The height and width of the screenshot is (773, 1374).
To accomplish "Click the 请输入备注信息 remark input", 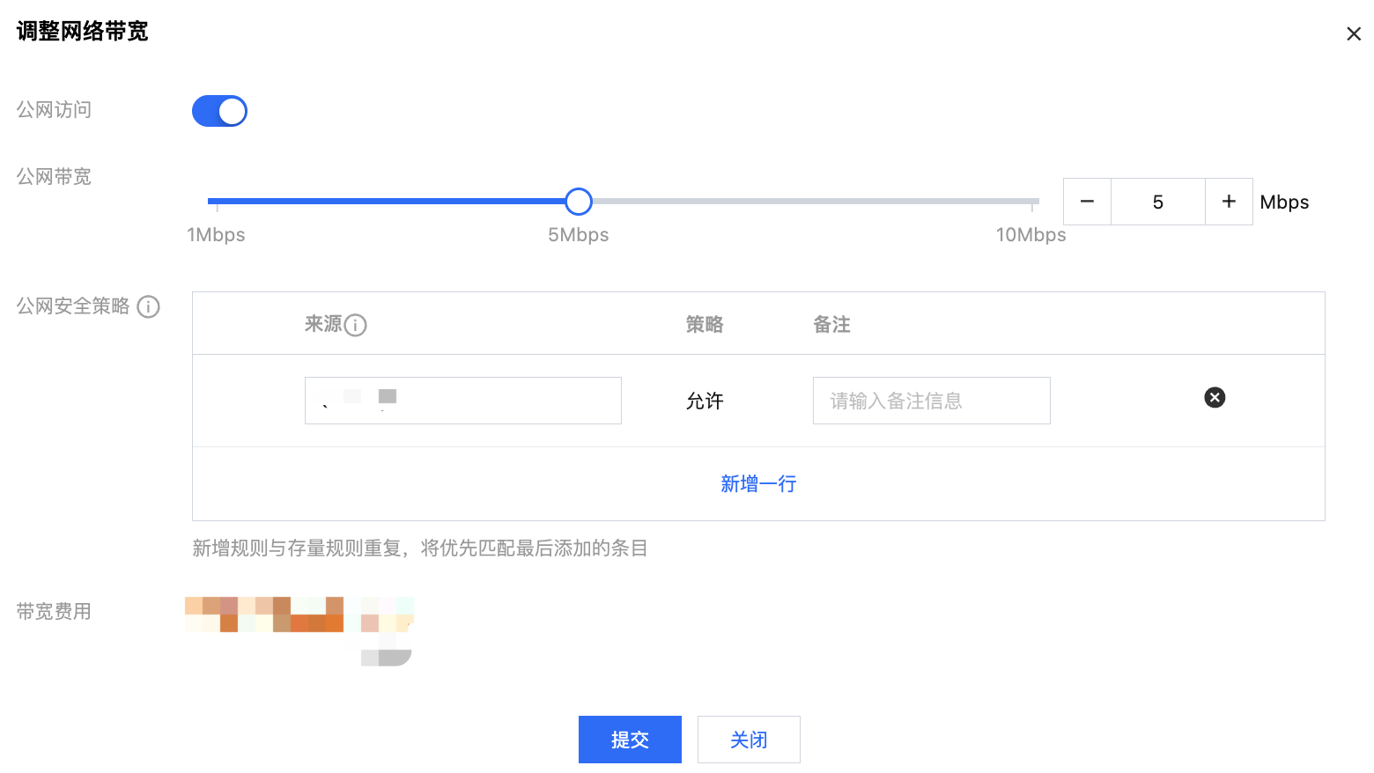I will click(932, 401).
